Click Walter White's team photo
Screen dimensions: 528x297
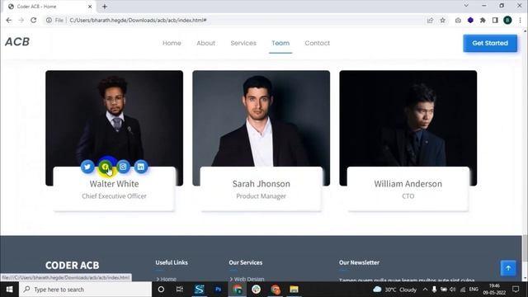[x=114, y=119]
